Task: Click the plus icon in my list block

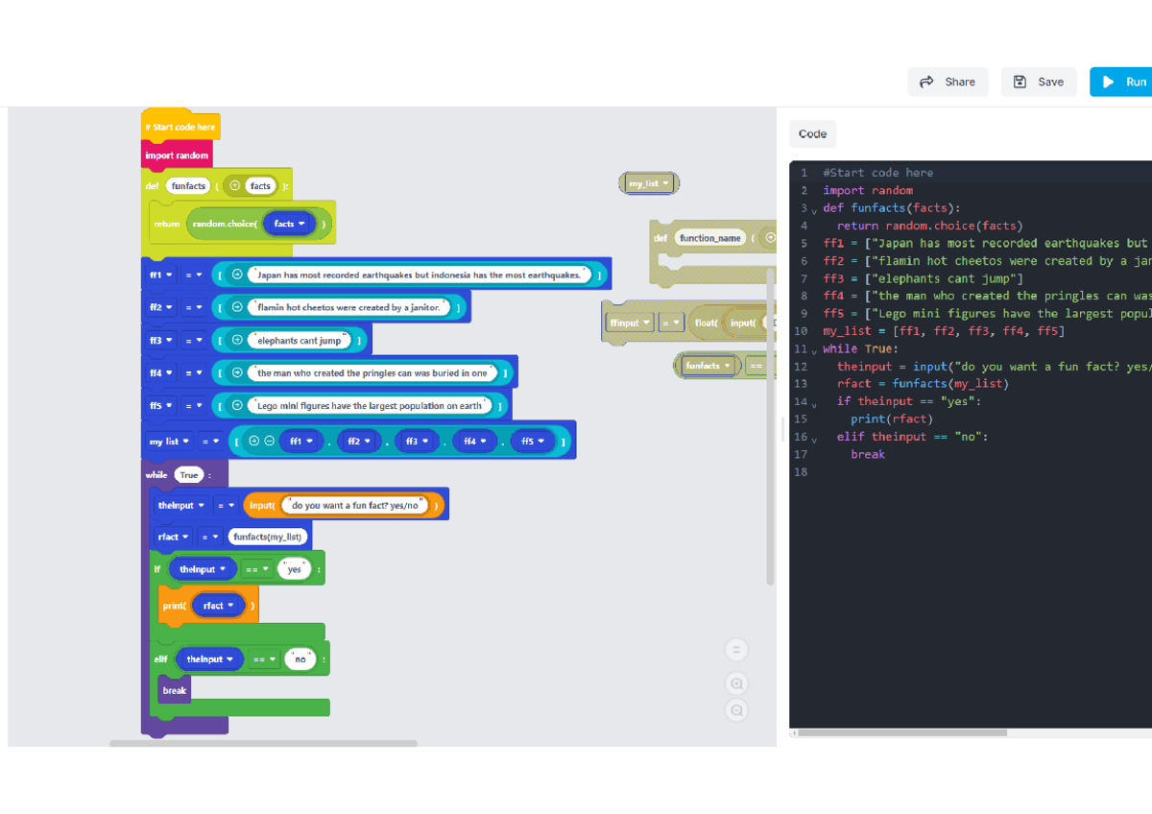Action: click(x=254, y=442)
